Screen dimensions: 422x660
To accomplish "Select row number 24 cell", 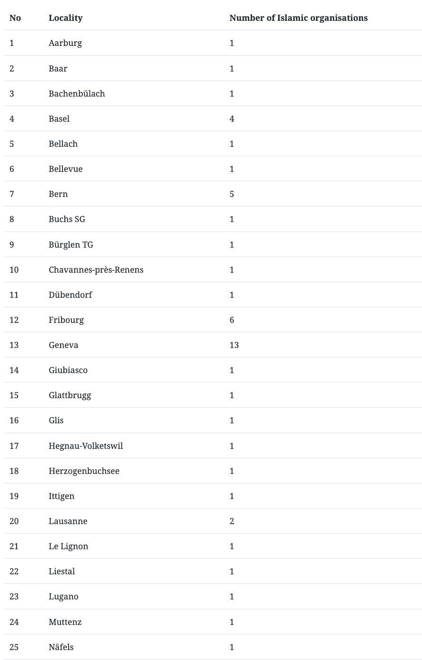I will (14, 622).
